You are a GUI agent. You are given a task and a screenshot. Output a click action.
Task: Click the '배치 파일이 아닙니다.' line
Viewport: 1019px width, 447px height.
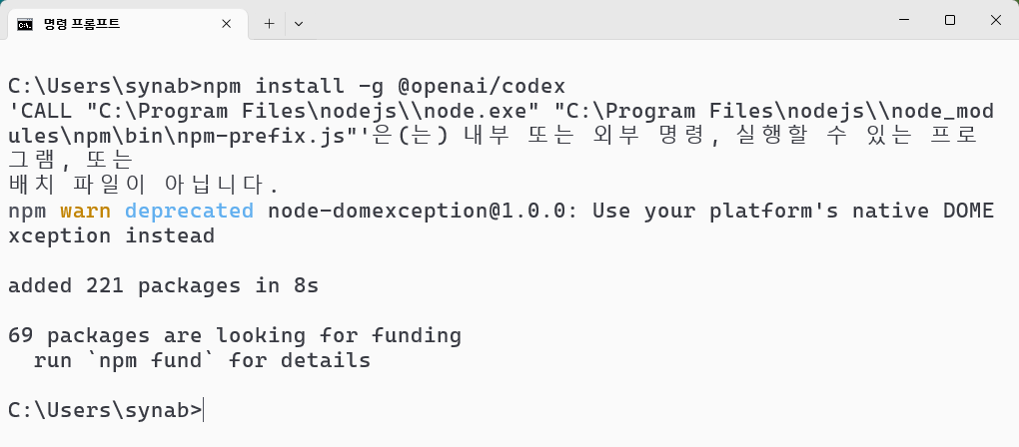144,187
